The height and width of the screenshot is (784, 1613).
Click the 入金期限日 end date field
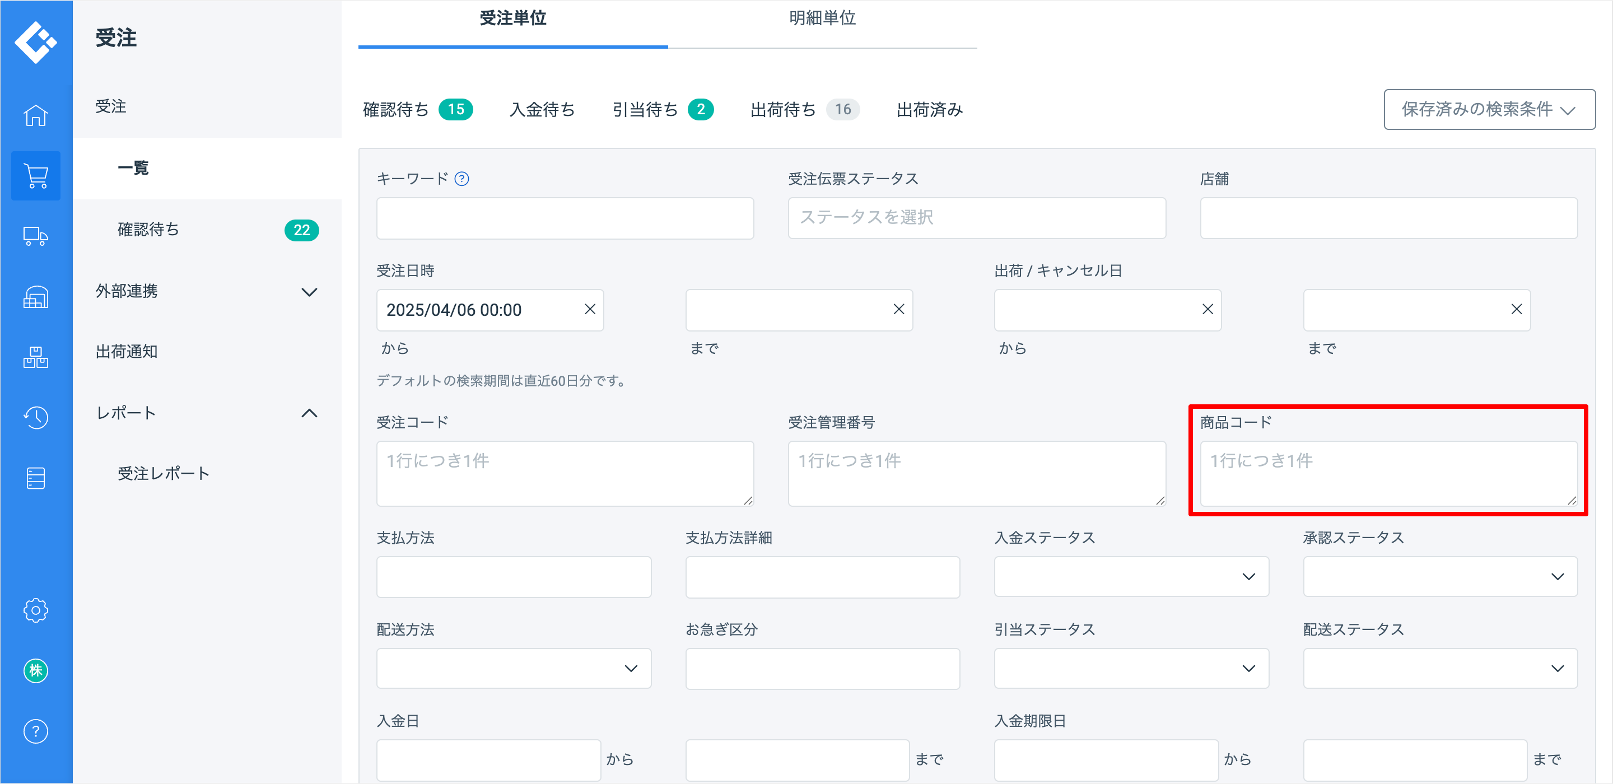1415,760
